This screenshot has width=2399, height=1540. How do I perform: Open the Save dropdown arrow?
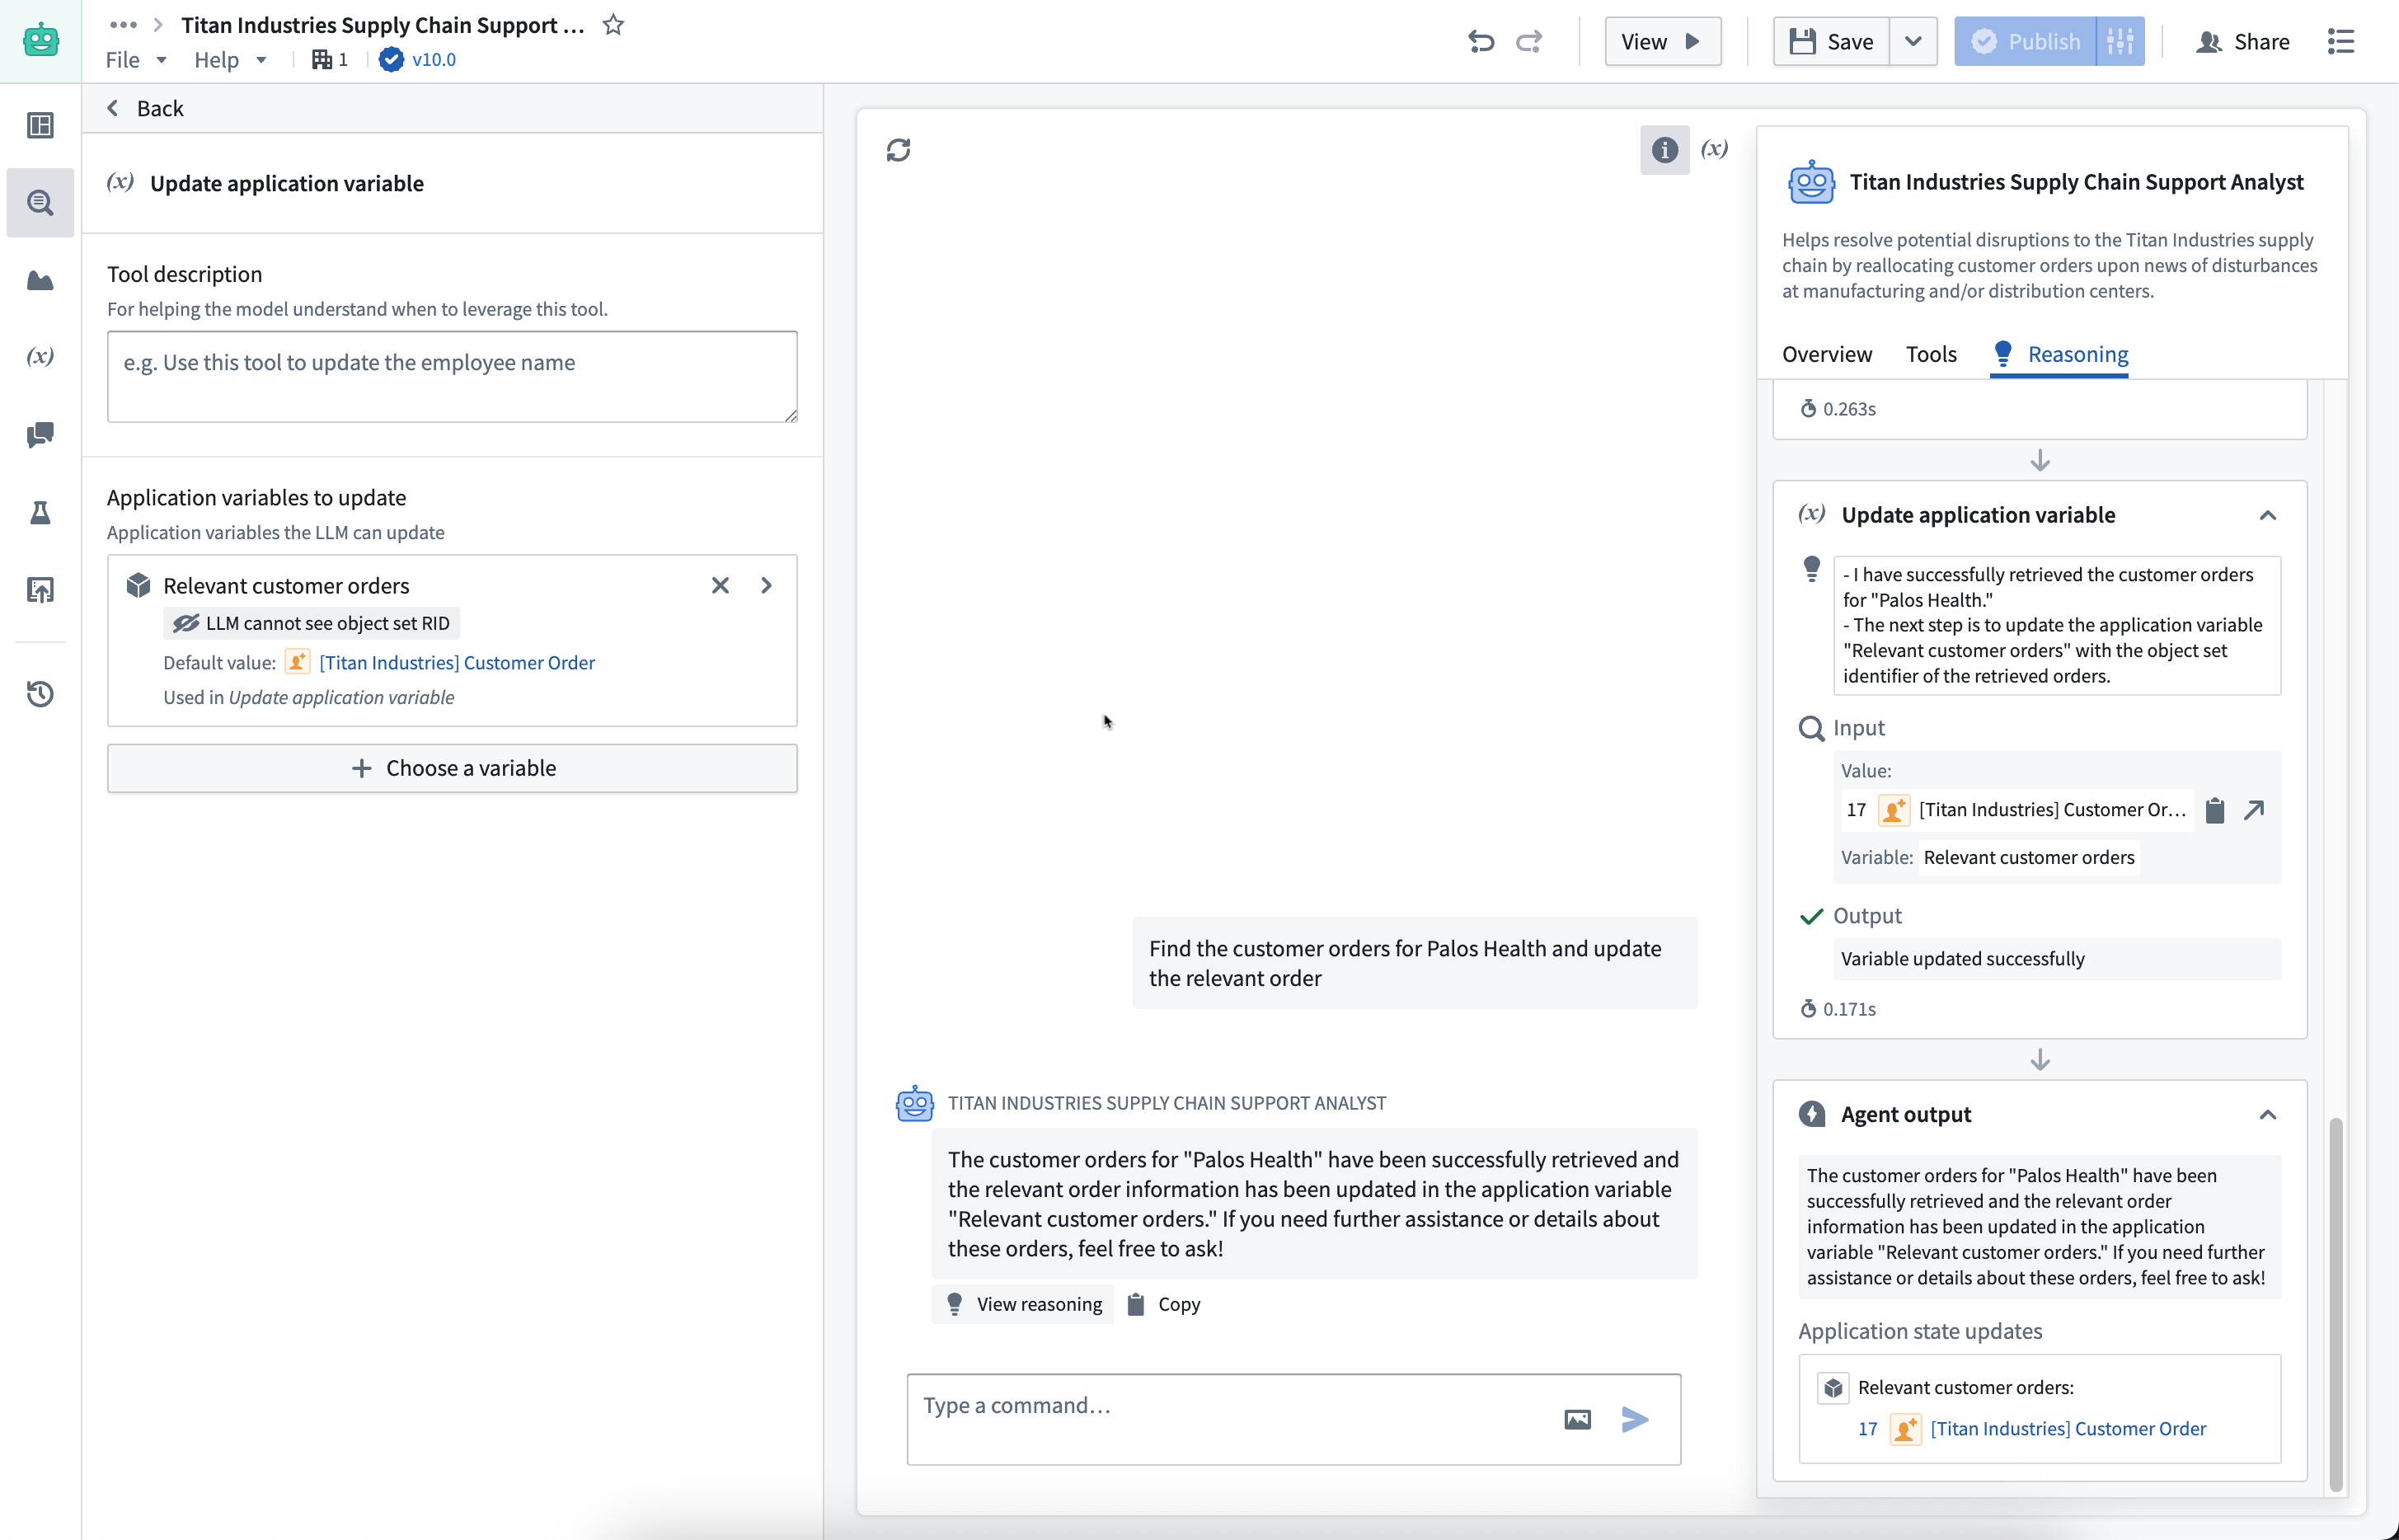(x=1914, y=41)
